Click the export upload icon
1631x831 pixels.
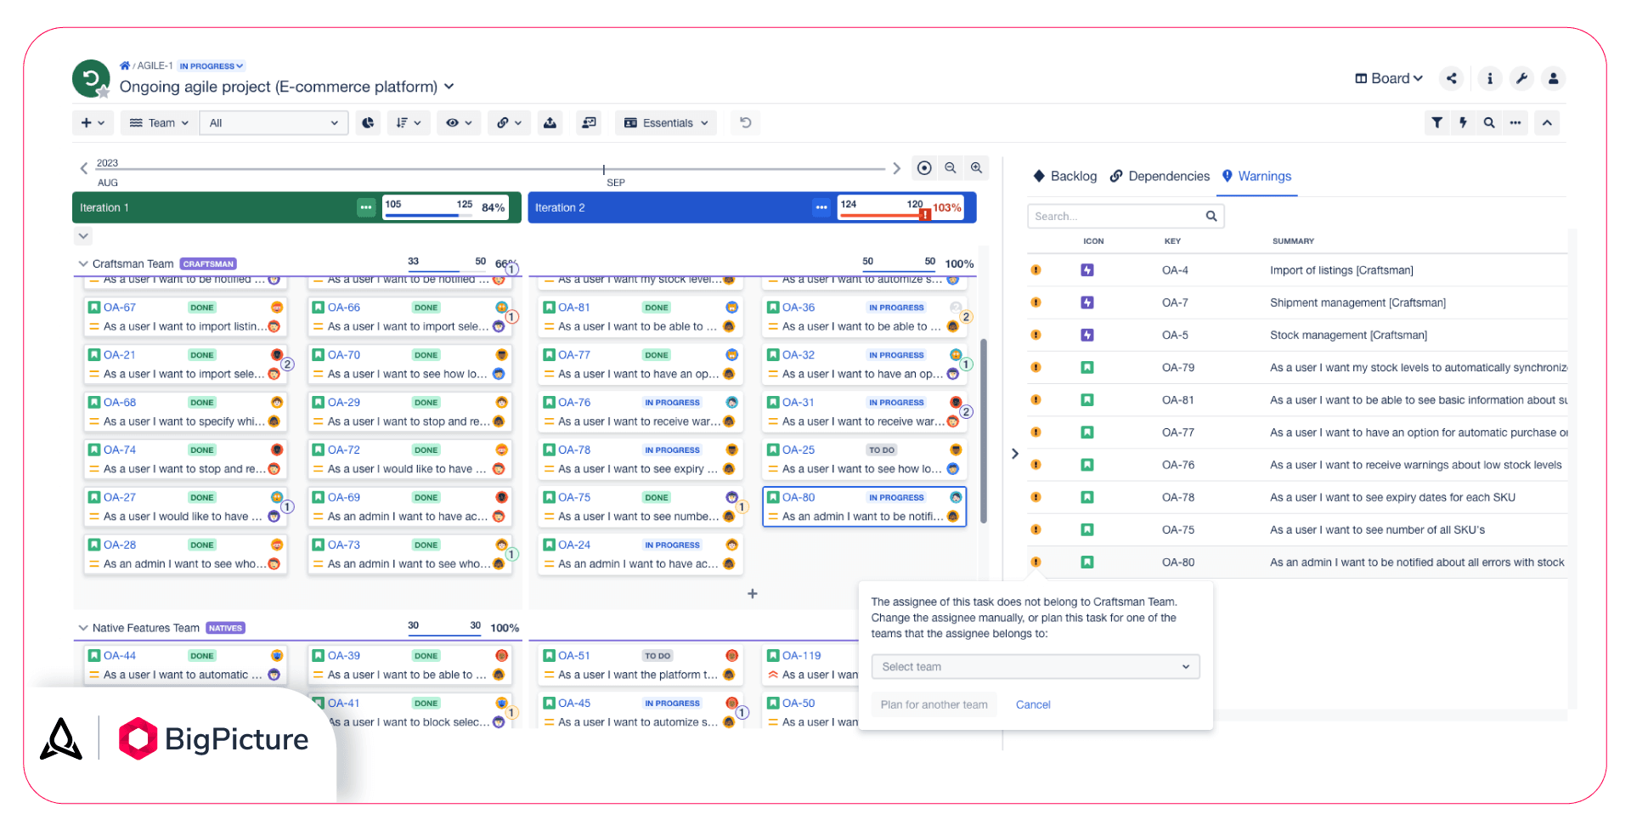[550, 123]
